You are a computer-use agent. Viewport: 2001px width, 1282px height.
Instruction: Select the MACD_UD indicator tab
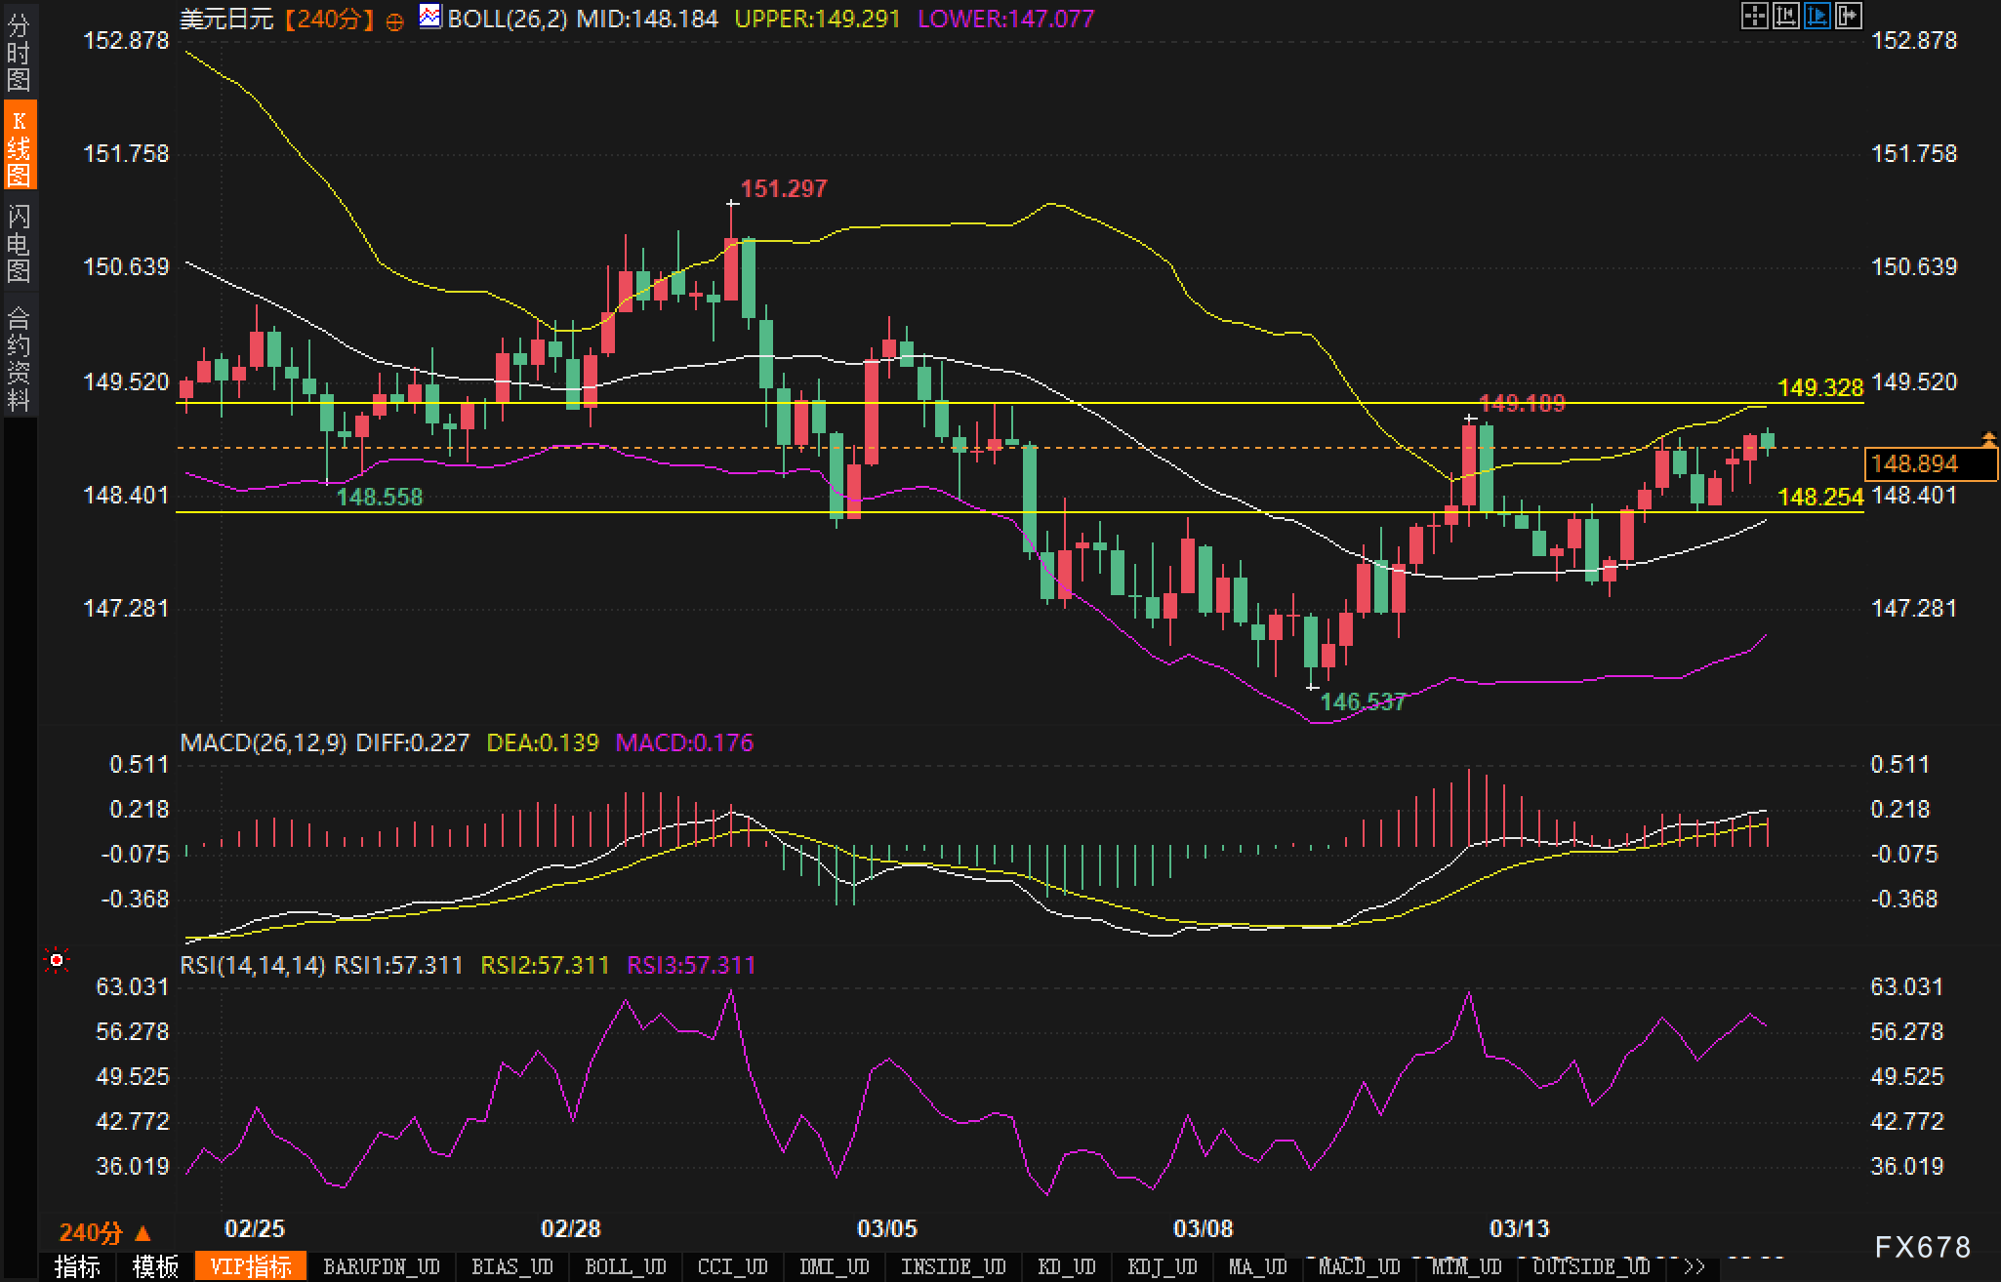tap(1359, 1266)
